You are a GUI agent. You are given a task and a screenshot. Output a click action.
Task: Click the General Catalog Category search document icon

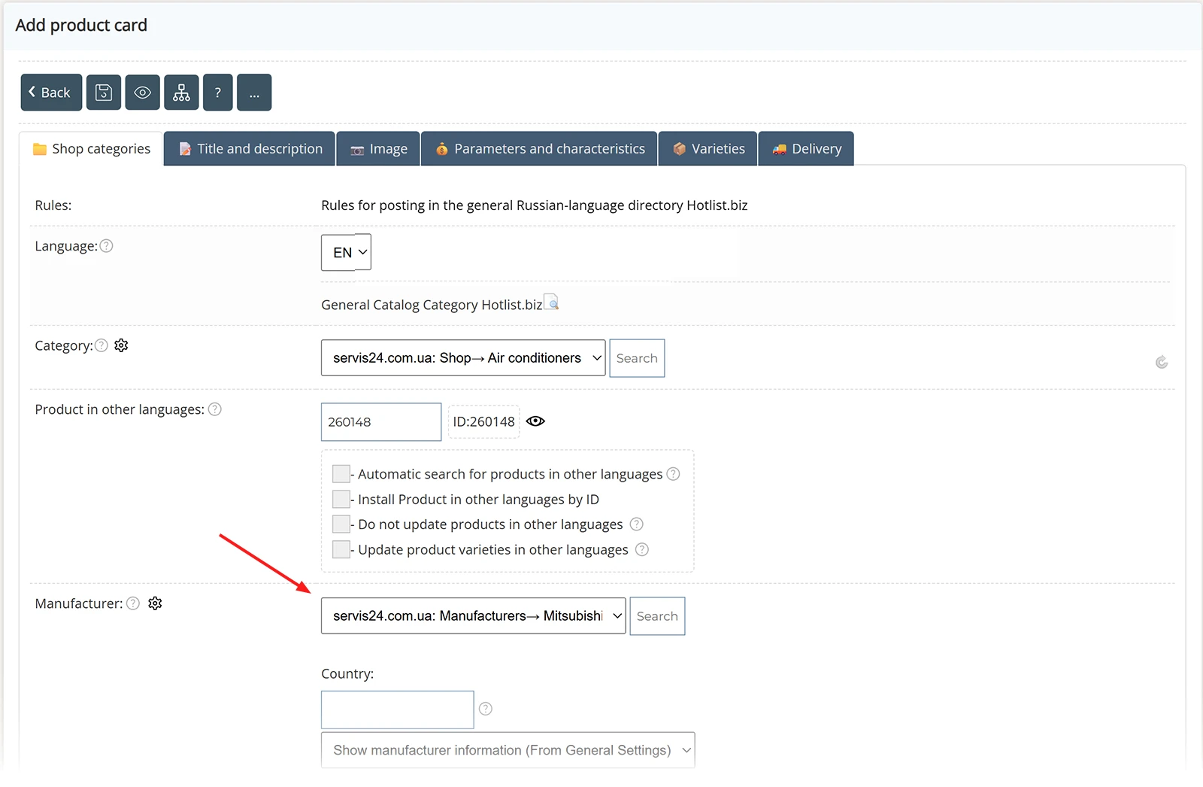(x=551, y=302)
